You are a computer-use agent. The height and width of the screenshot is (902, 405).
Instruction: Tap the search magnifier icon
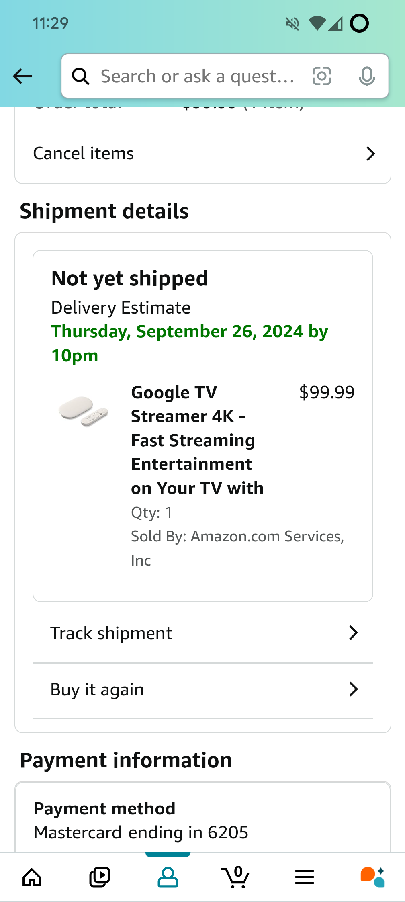point(81,76)
